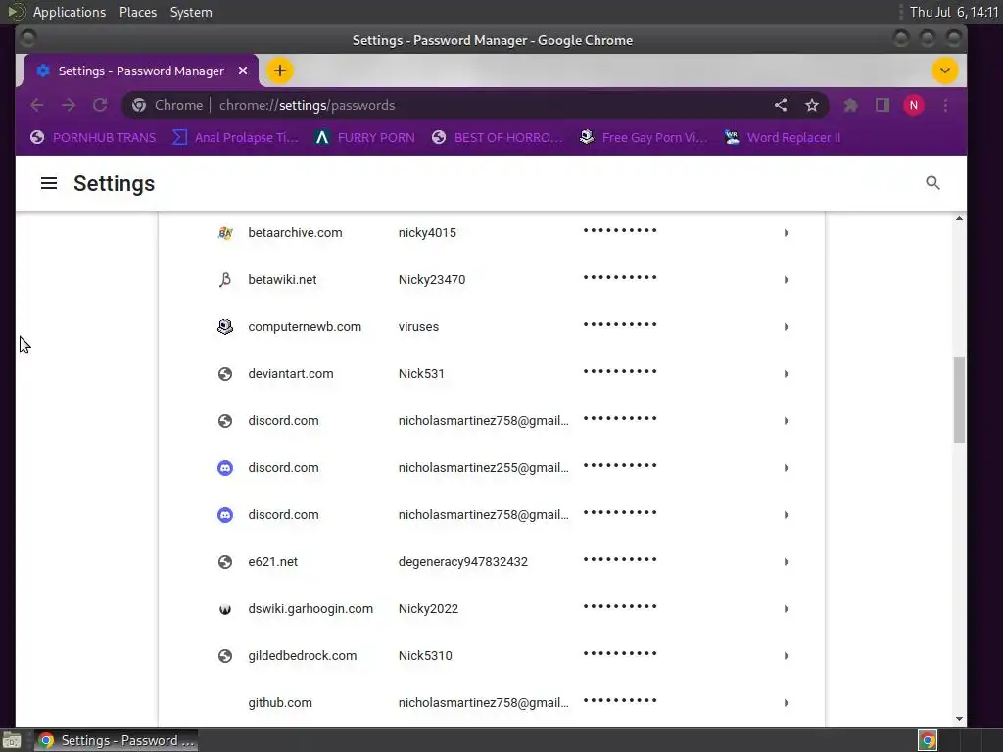1003x752 pixels.
Task: Expand the dswiki.garhoogin.com entry
Action: click(x=787, y=609)
